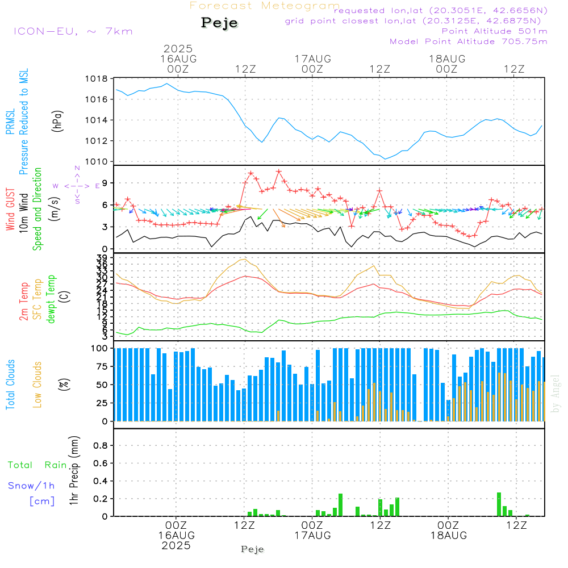The width and height of the screenshot is (568, 568).
Task: Click the 'dewpt Temp' green label
Action: (51, 299)
